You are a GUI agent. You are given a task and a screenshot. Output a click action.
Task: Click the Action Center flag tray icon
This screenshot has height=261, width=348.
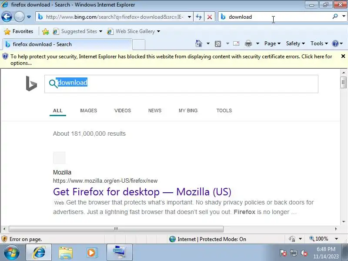(x=283, y=253)
